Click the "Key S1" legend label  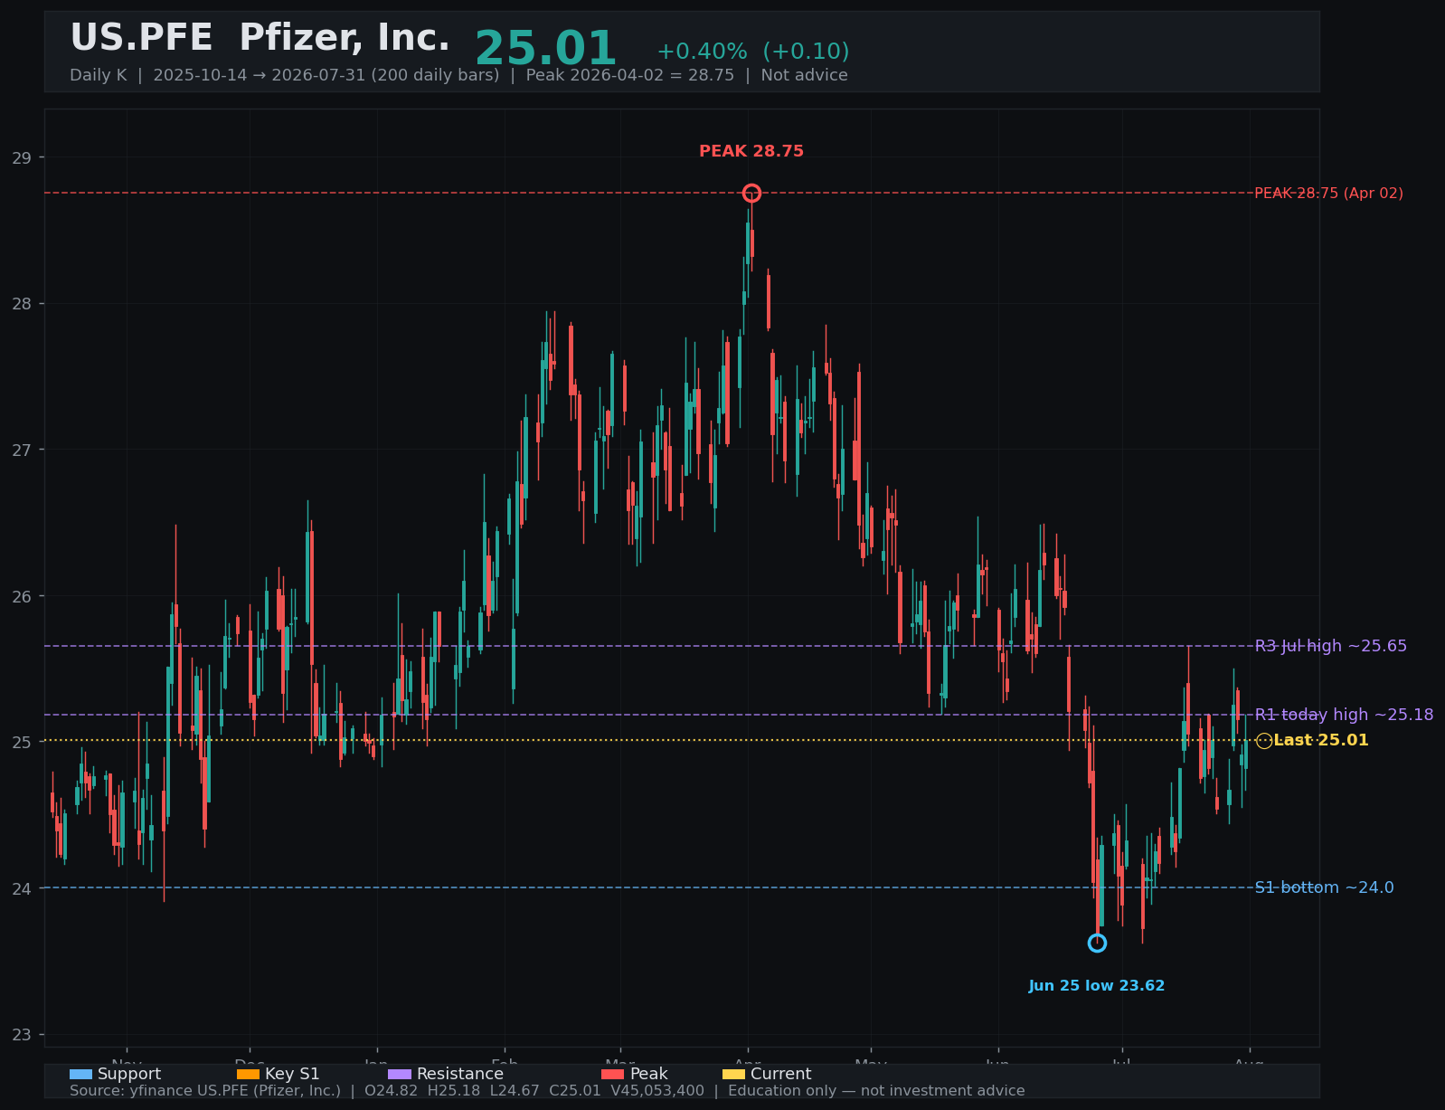[292, 1074]
